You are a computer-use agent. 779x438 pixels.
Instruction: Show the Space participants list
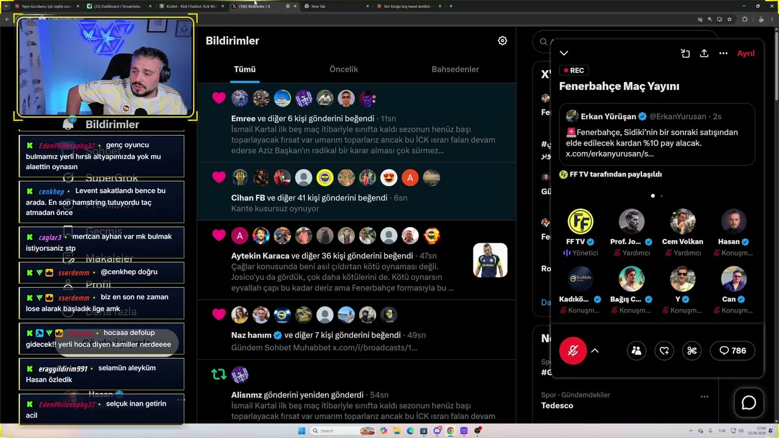(x=637, y=350)
